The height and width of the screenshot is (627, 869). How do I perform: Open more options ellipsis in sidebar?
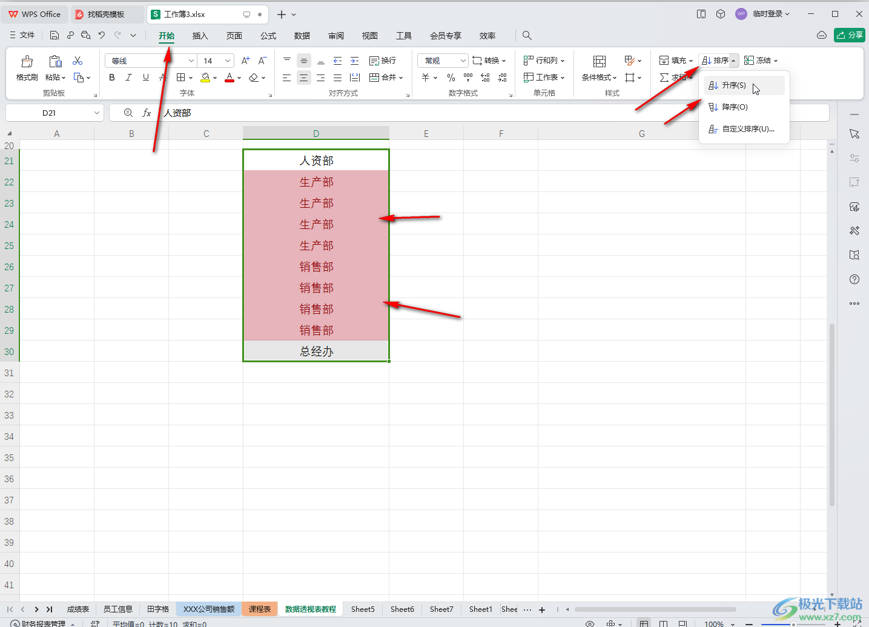pos(854,304)
